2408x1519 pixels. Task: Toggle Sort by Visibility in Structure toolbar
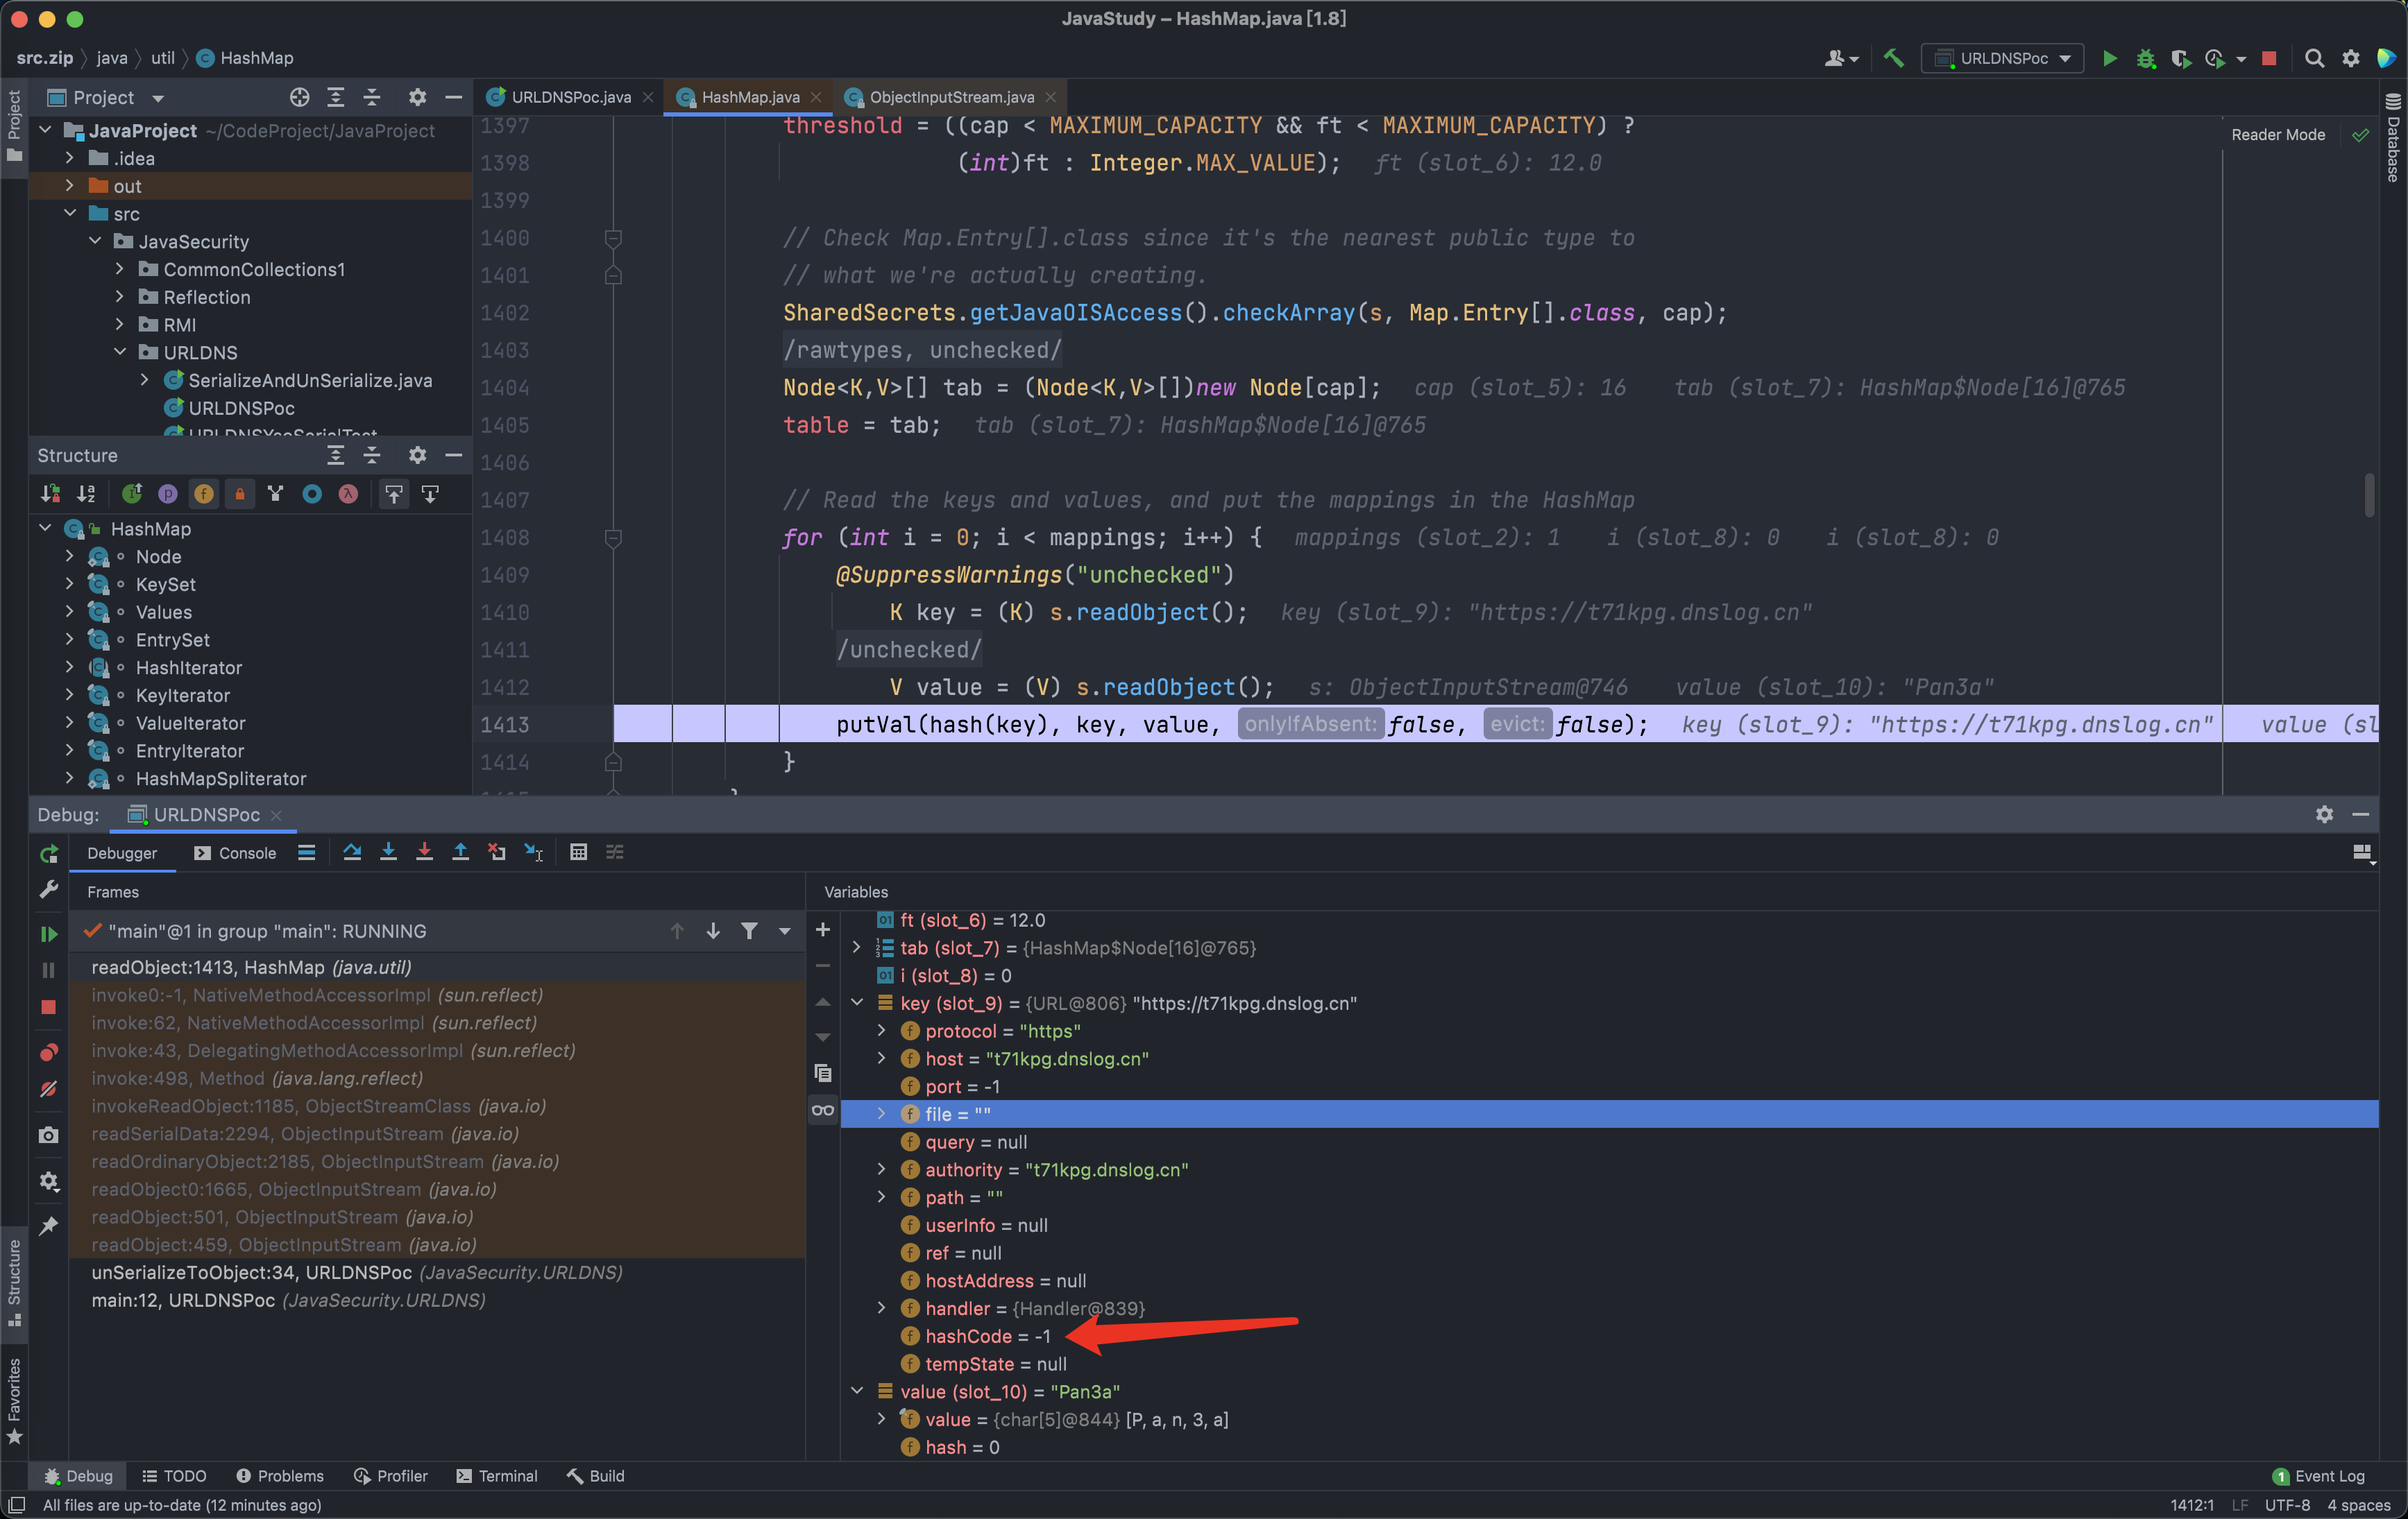50,494
